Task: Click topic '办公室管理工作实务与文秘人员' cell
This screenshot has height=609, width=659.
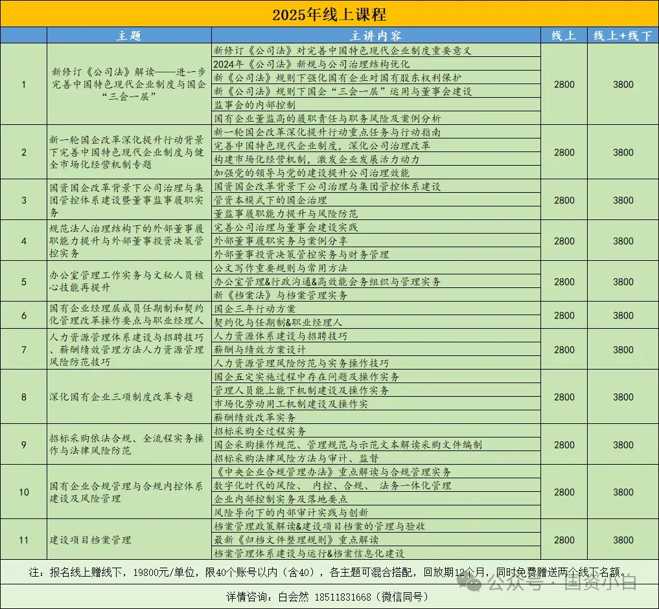Action: click(129, 282)
